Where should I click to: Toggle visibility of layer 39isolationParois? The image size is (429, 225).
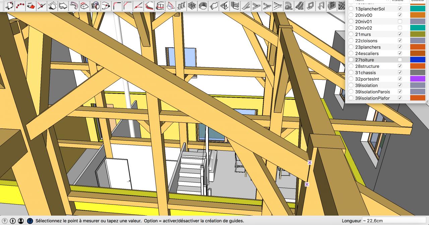400,92
